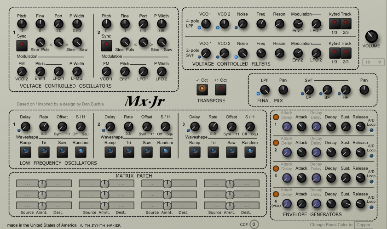Click the VCO 1 waveform blend center knob
Viewport: 387px width, 229px height.
[x=58, y=42]
